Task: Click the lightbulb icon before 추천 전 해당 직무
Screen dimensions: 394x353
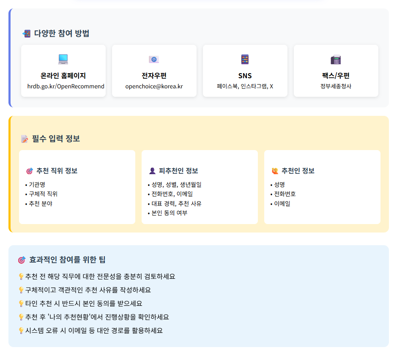Action: click(x=22, y=276)
